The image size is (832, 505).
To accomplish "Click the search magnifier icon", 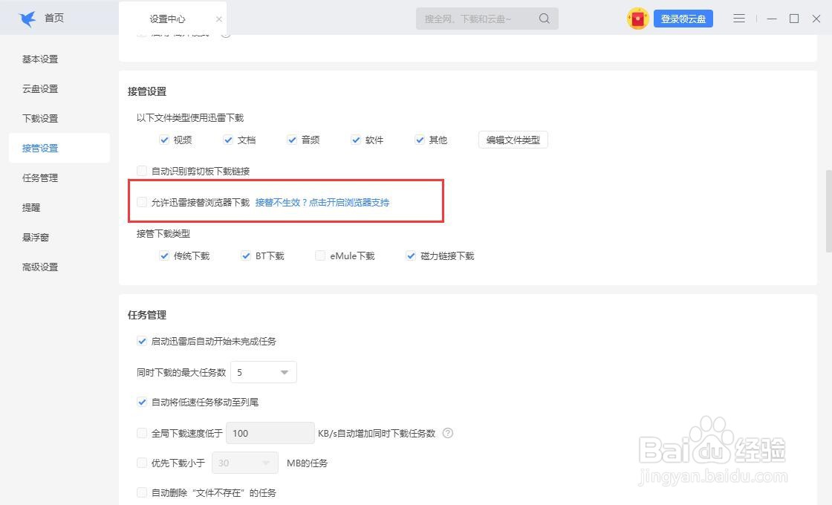I will pos(544,19).
